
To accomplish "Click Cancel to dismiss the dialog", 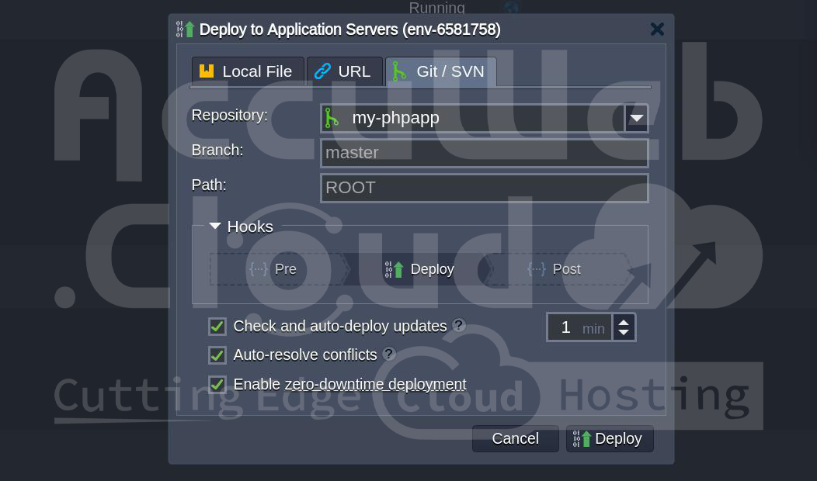I will pyautogui.click(x=515, y=438).
